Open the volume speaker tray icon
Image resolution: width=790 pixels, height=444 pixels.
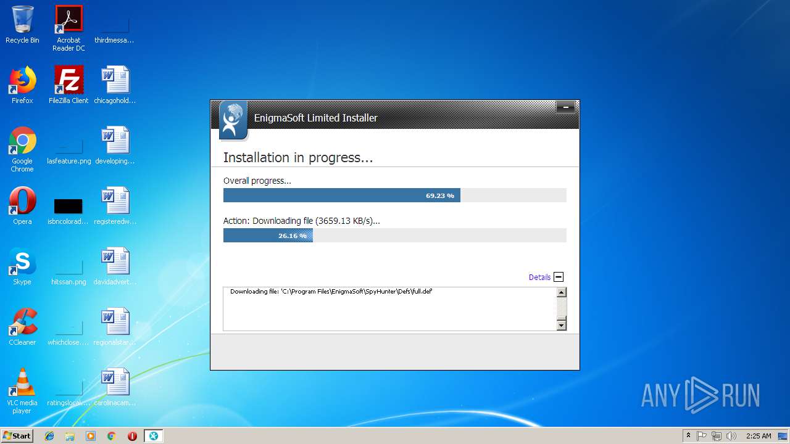tap(731, 436)
